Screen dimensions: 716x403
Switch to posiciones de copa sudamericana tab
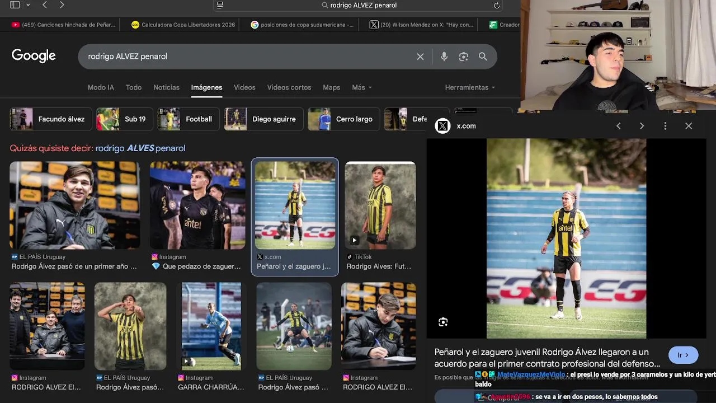[302, 25]
